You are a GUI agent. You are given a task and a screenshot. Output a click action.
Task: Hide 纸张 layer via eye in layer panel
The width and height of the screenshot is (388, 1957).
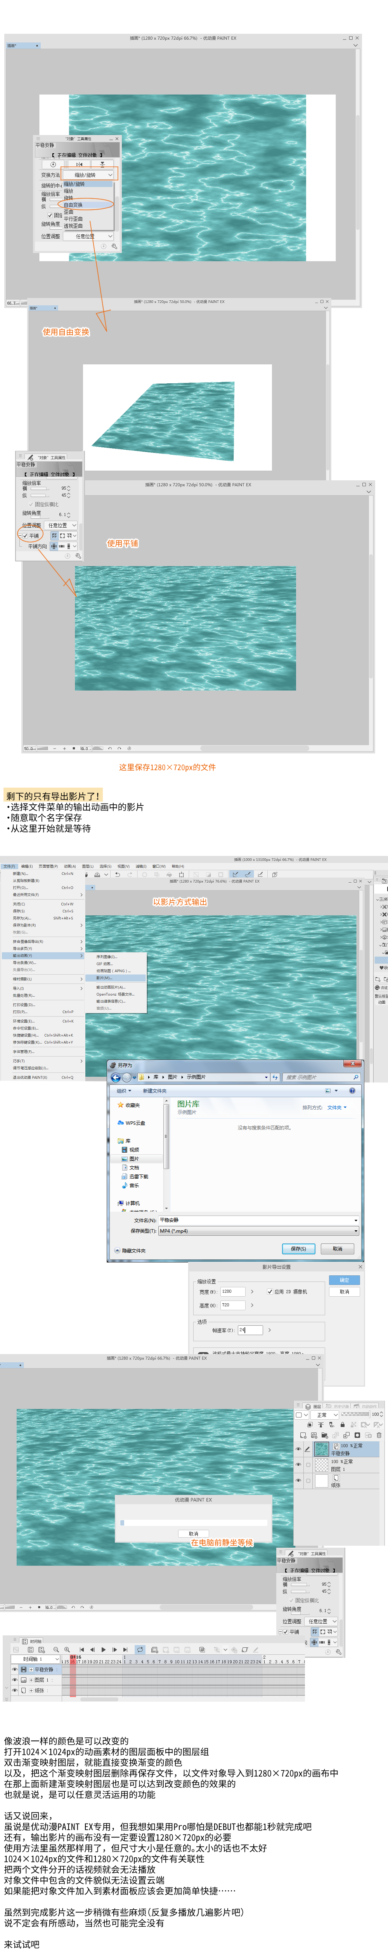click(x=298, y=1480)
